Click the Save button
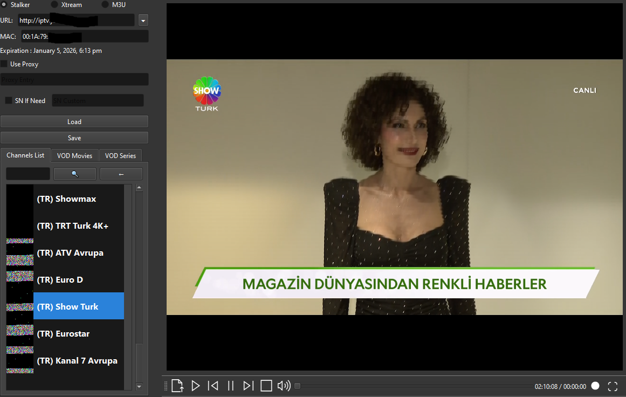 point(74,138)
